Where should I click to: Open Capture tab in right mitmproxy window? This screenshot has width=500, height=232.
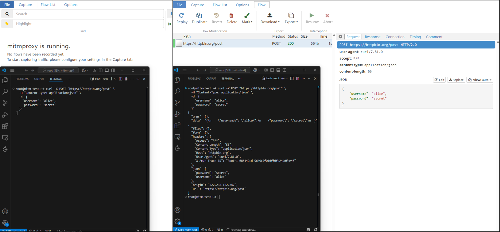(x=197, y=5)
